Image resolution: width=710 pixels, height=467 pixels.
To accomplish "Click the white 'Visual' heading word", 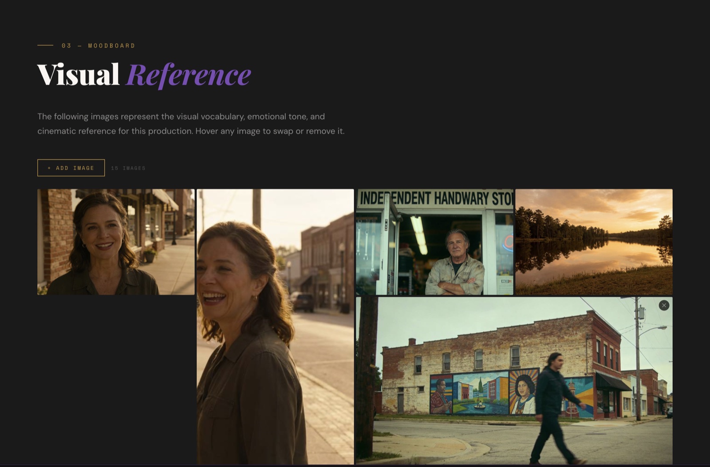I will click(79, 74).
